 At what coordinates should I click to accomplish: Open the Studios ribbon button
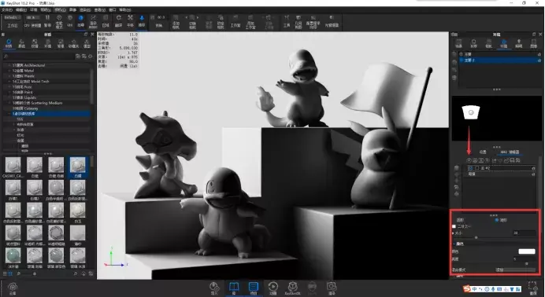(x=235, y=21)
